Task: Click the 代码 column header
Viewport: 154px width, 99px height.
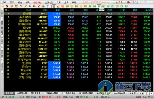Action: tap(45, 10)
